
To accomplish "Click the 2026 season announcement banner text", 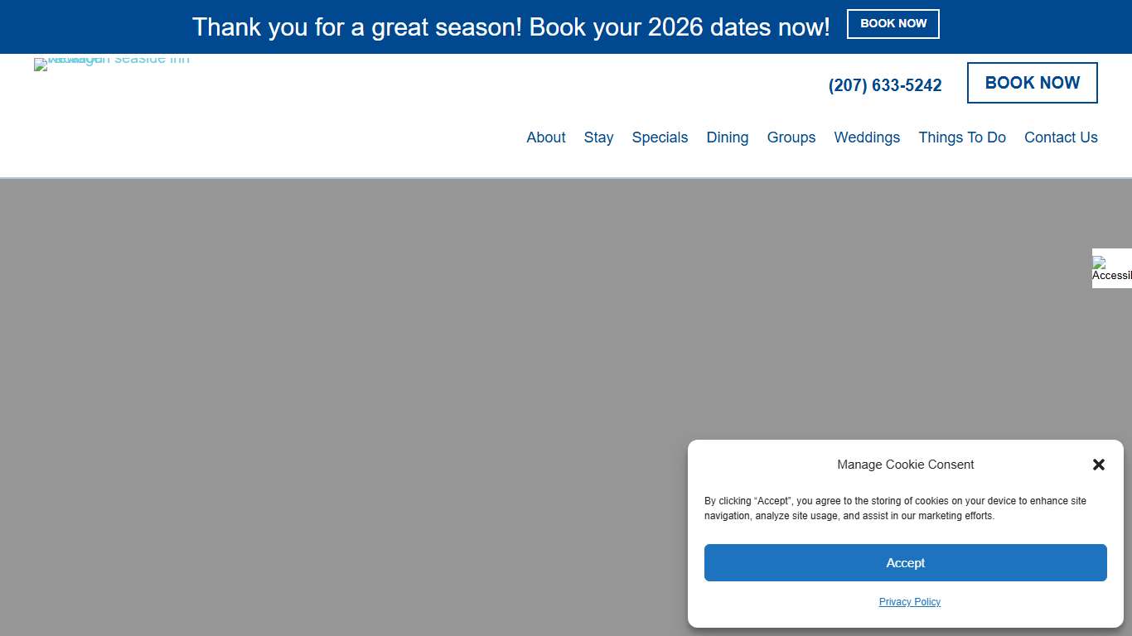I will [510, 27].
